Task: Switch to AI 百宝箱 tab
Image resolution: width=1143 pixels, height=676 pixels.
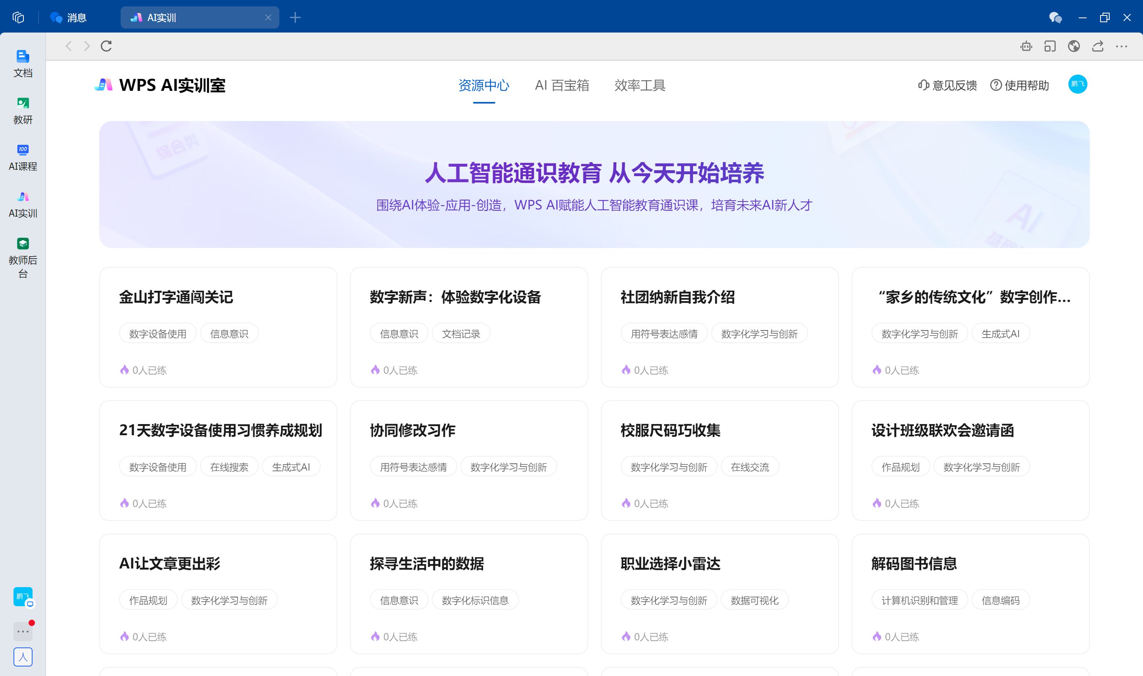Action: pos(561,85)
